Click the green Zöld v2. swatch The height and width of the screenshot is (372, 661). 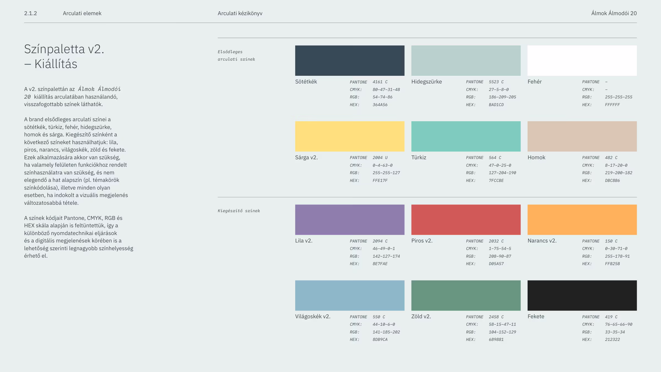coord(466,295)
